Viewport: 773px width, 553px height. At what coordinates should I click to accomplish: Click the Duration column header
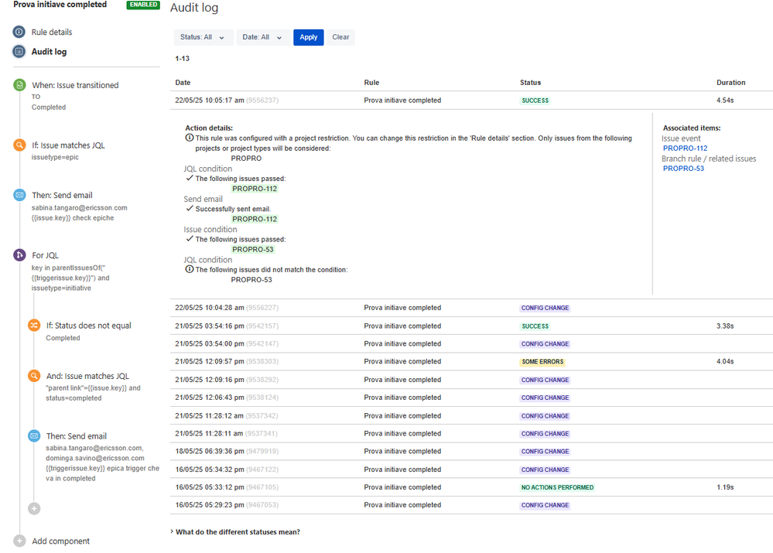[730, 82]
